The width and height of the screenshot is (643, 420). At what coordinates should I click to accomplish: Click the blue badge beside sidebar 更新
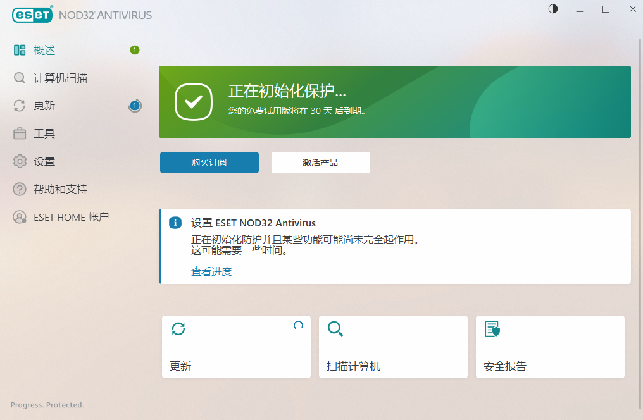pyautogui.click(x=135, y=106)
